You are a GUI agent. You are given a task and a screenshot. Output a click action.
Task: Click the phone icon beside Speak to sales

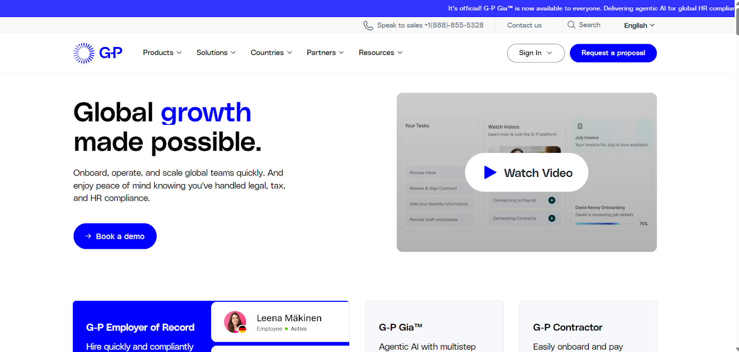[x=368, y=26]
